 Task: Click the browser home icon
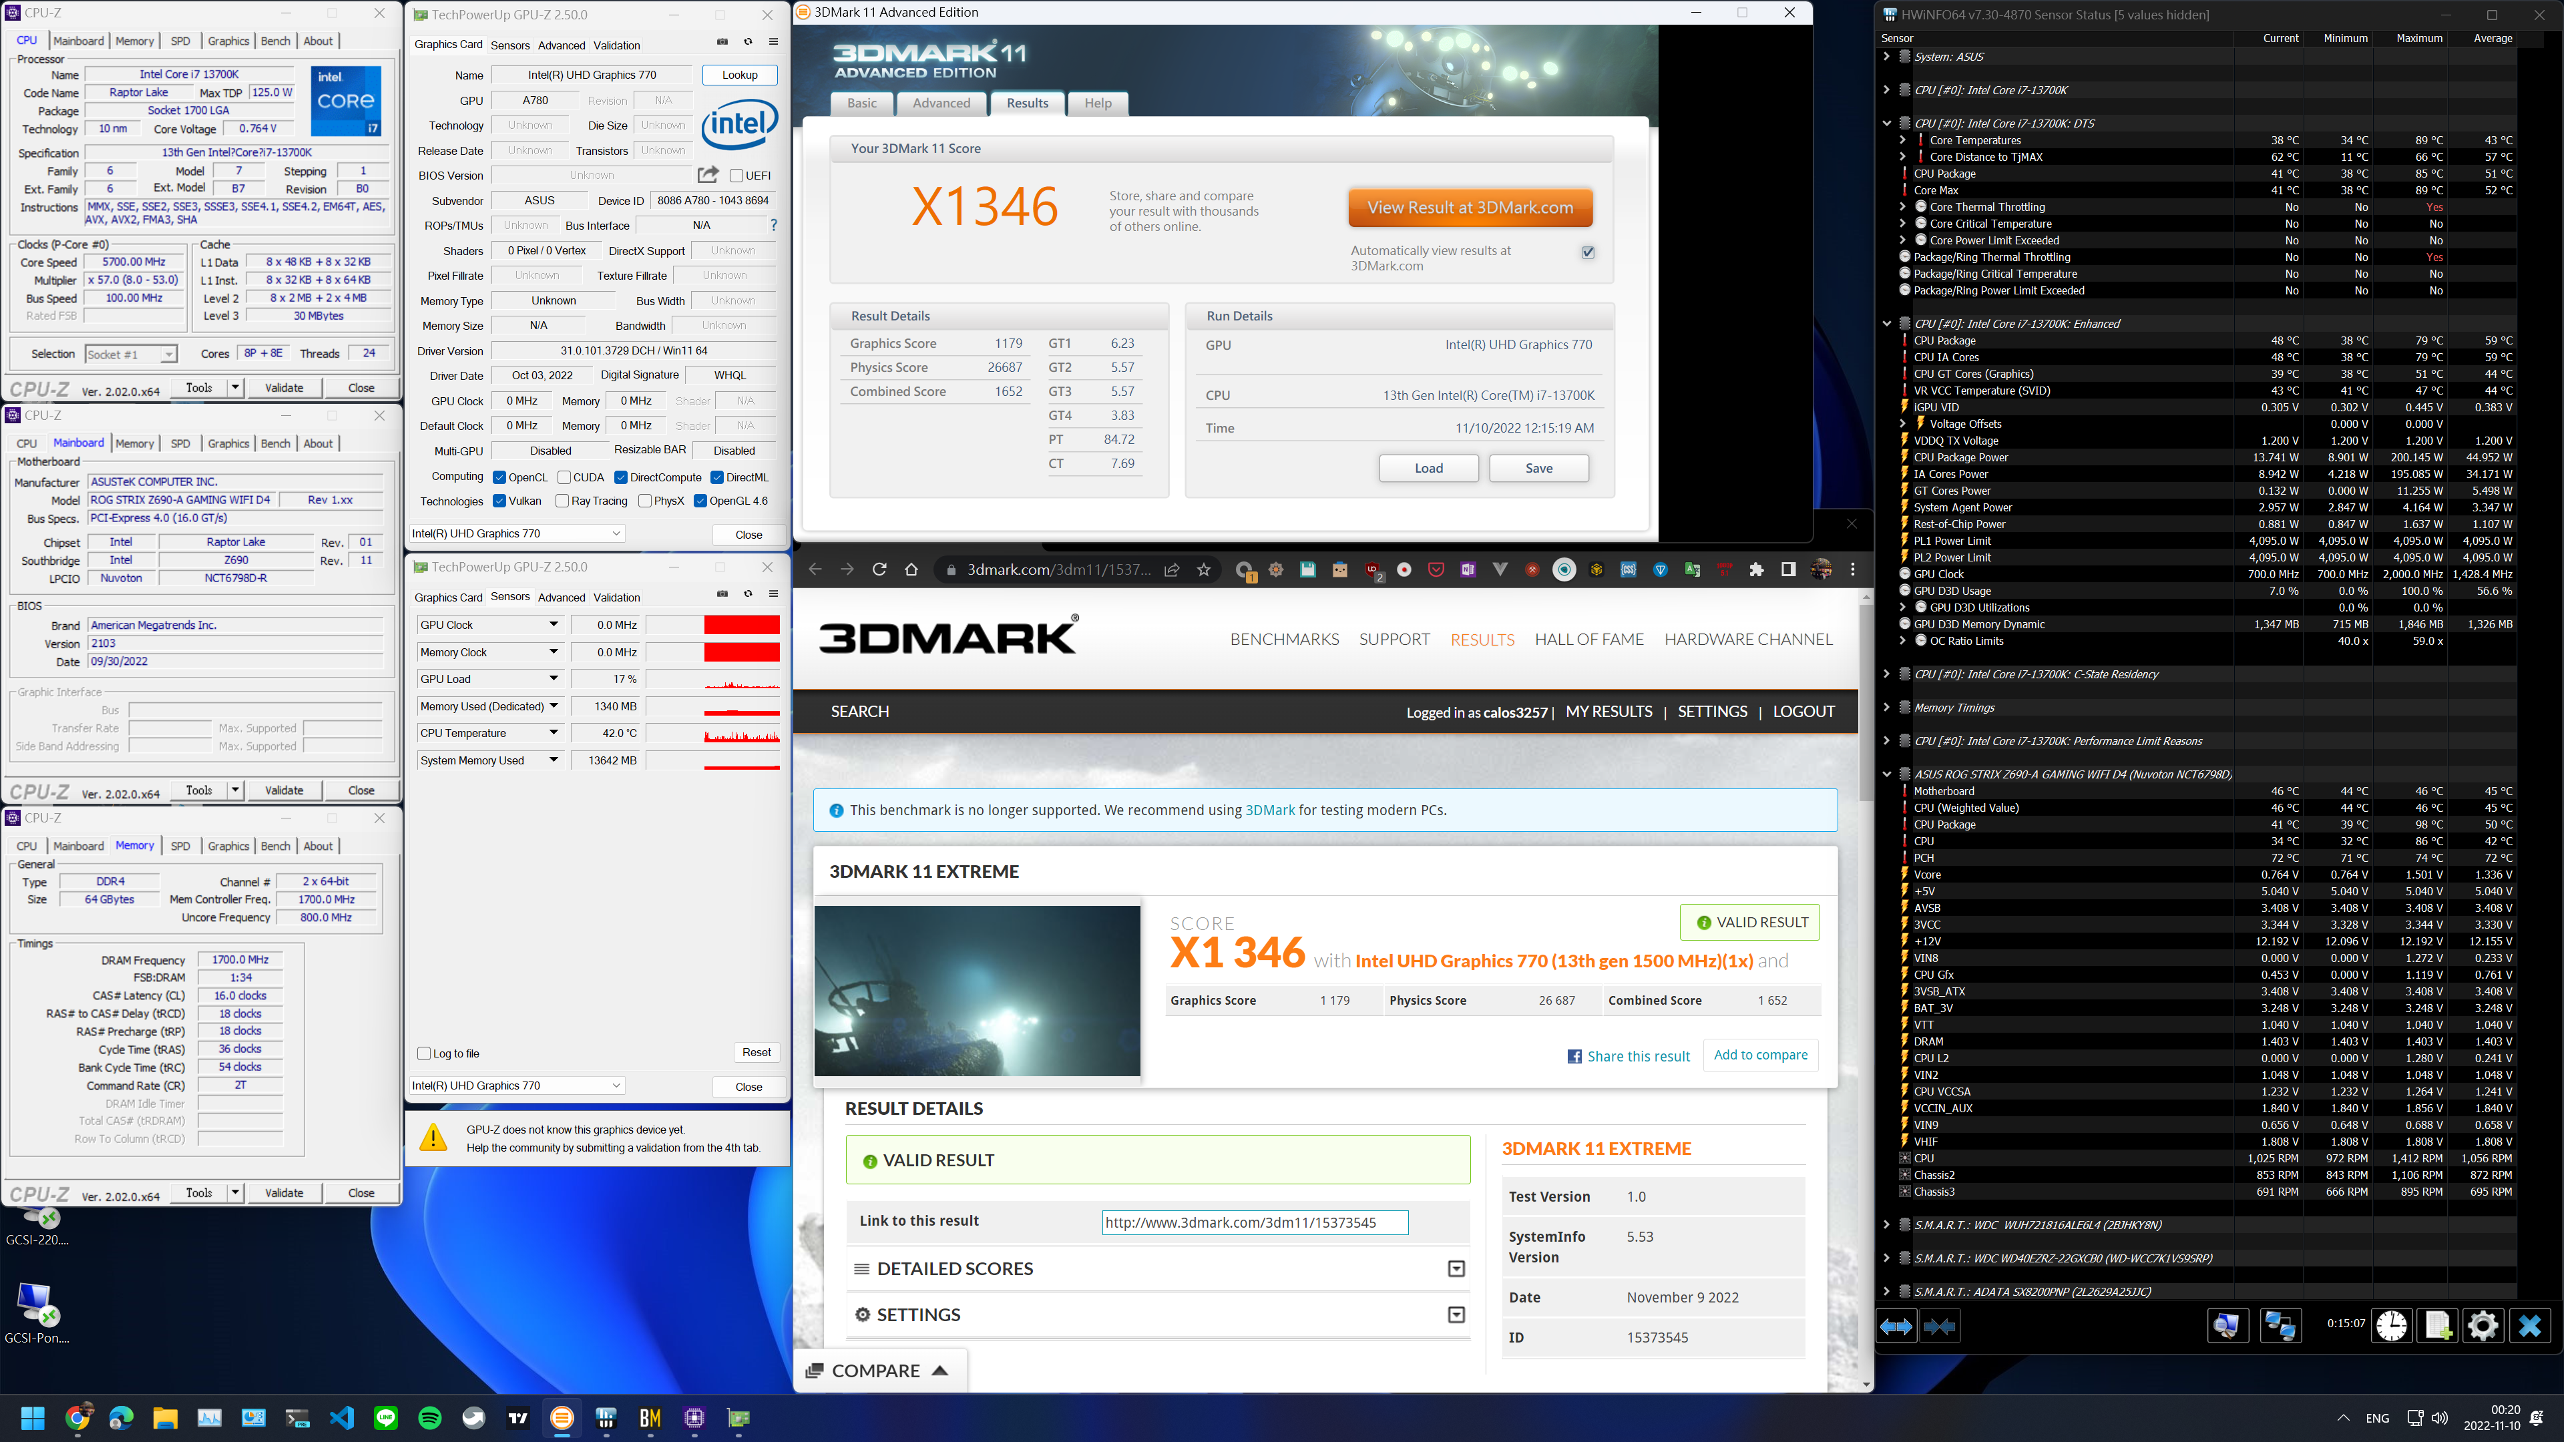point(911,569)
